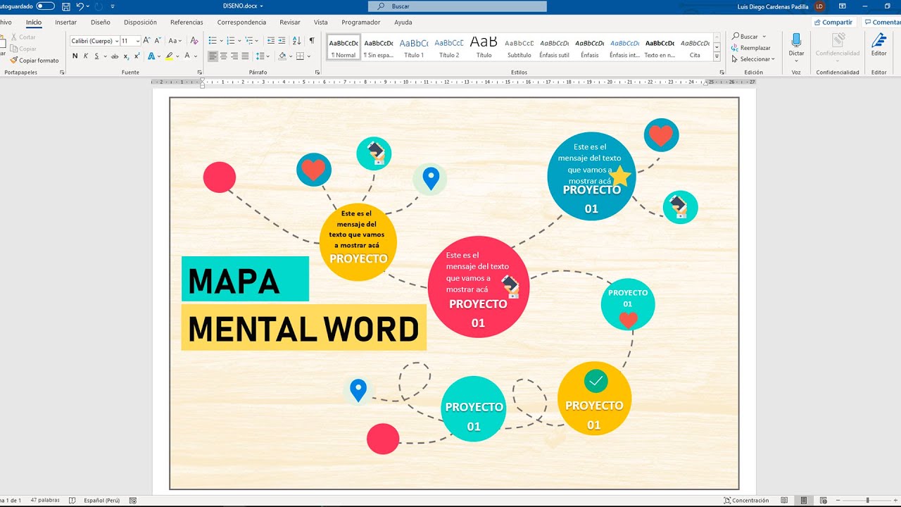Image resolution: width=901 pixels, height=507 pixels.
Task: Toggle the Autoguardado switch
Action: (45, 6)
